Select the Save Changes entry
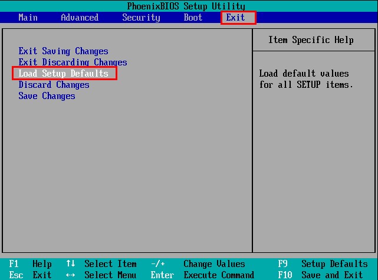 (x=47, y=96)
